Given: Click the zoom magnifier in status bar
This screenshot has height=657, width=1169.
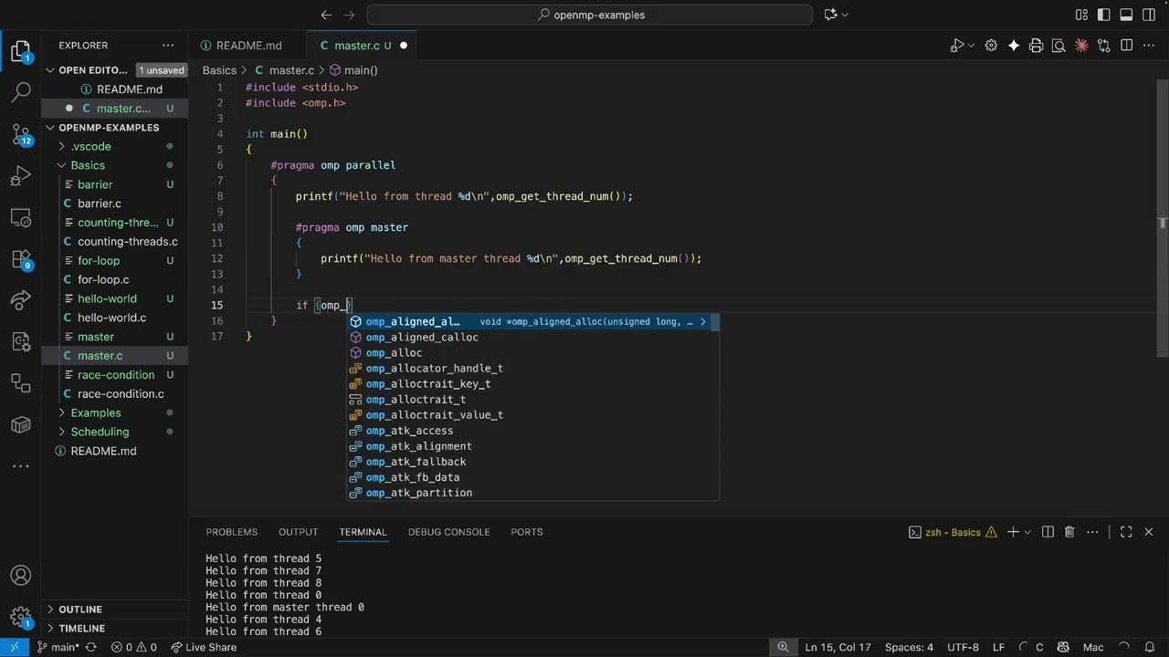Looking at the screenshot, I should (784, 648).
